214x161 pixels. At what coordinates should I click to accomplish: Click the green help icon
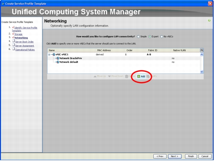[209, 21]
